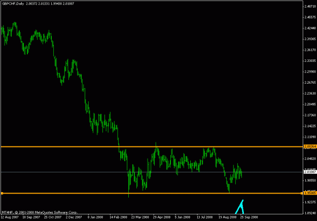Click the 5 Jun 2008 date label
The height and width of the screenshot is (221, 317).
pyautogui.click(x=183, y=217)
